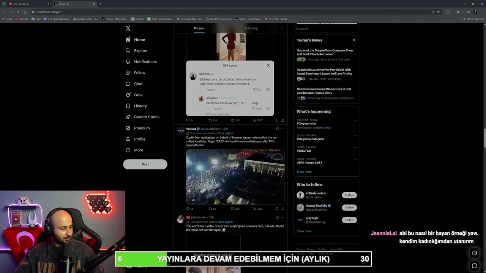Switch to the YouTube Music browser tab

[x=30, y=4]
